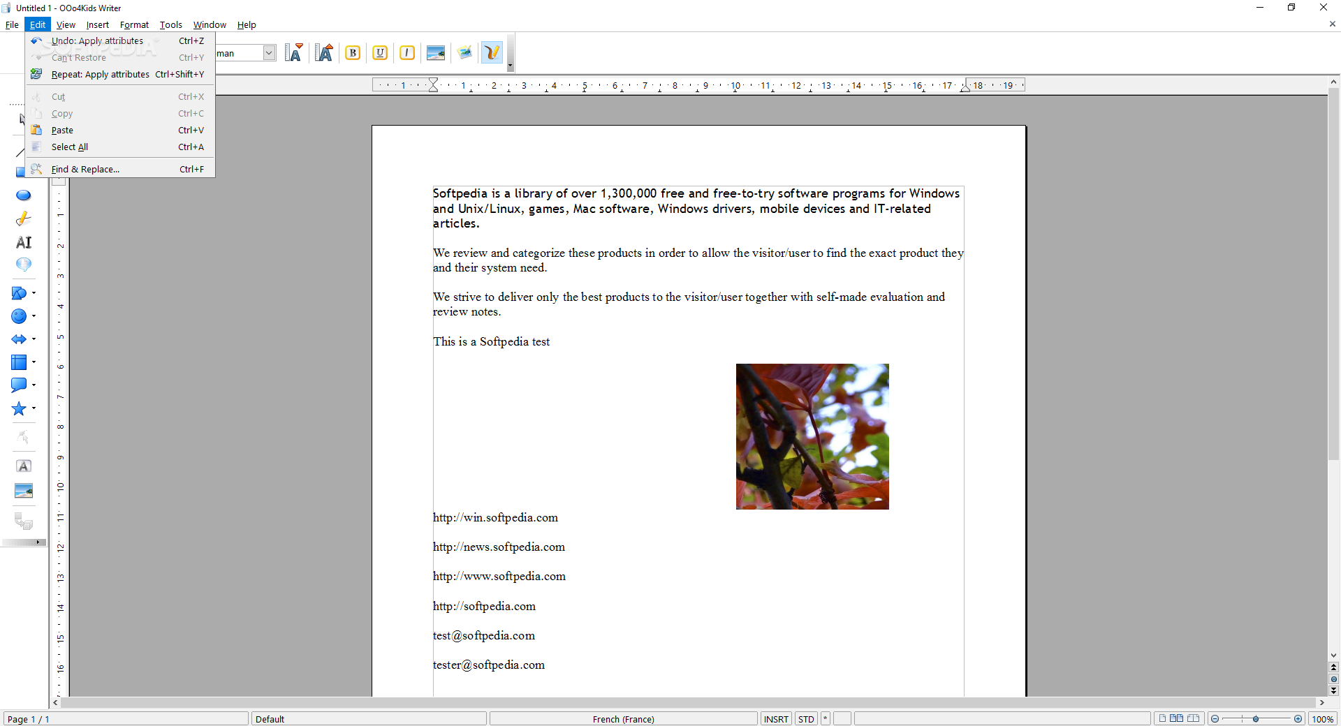1341x726 pixels.
Task: Toggle the highlighted draw functions brush icon
Action: pos(492,53)
